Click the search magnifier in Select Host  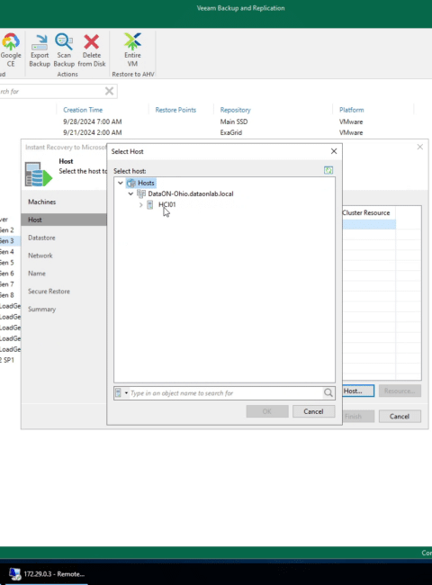(x=328, y=393)
